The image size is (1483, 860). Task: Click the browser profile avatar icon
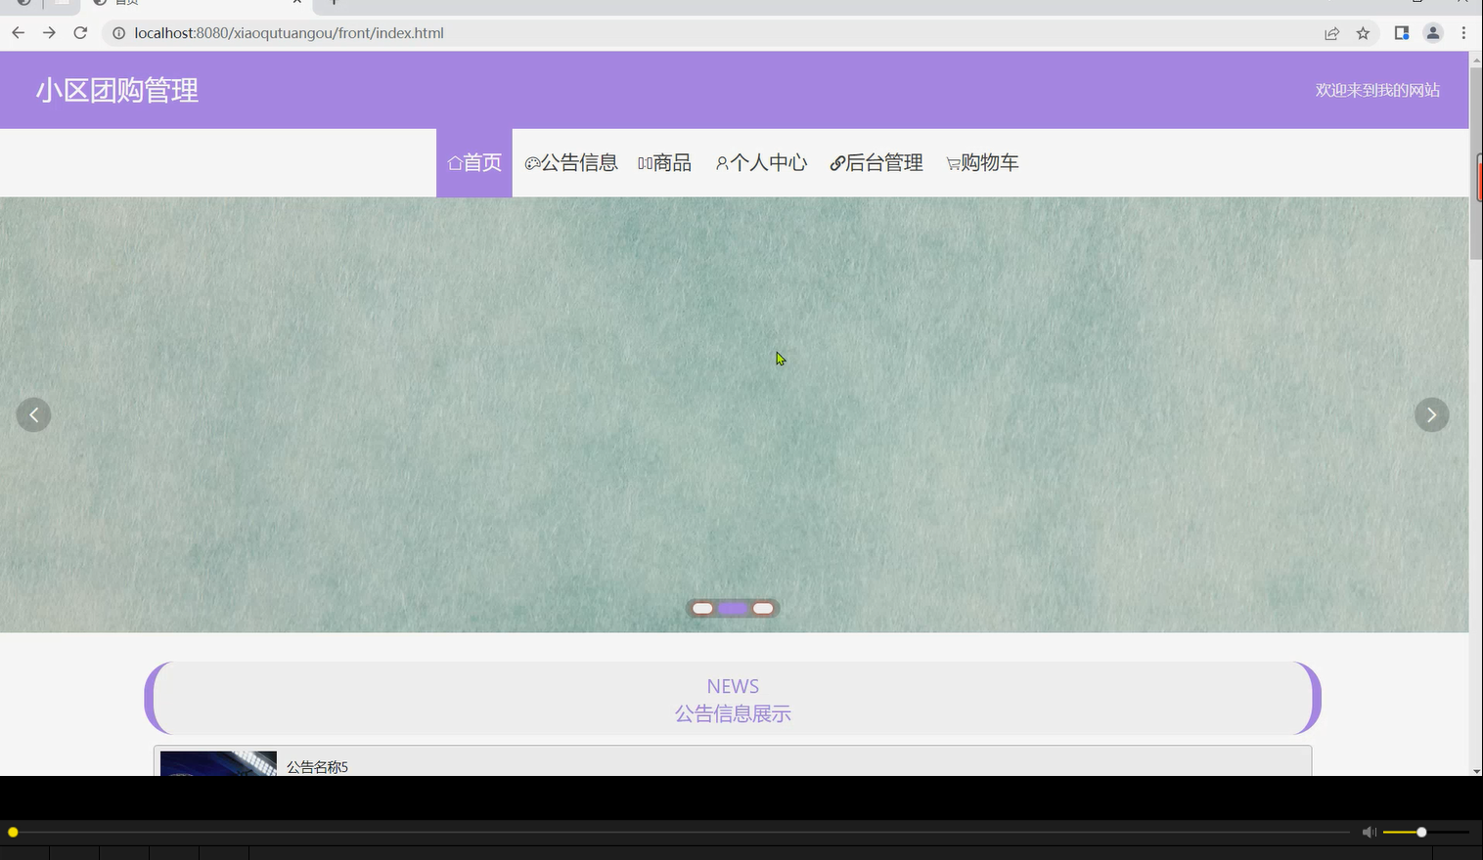[x=1433, y=32]
